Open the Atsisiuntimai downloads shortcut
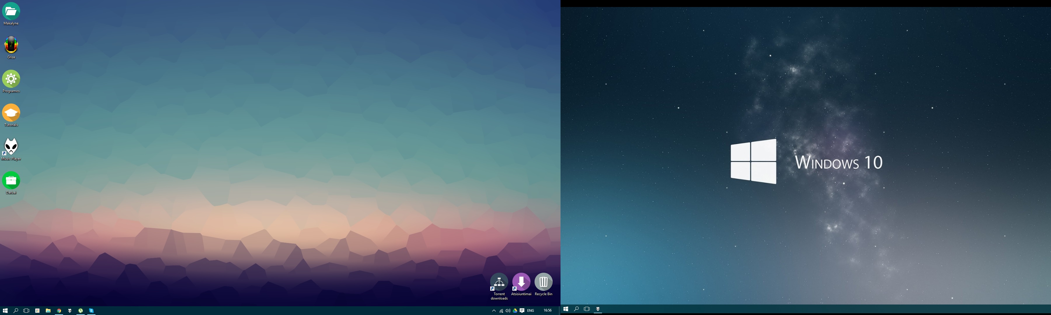The image size is (1051, 315). [x=521, y=282]
